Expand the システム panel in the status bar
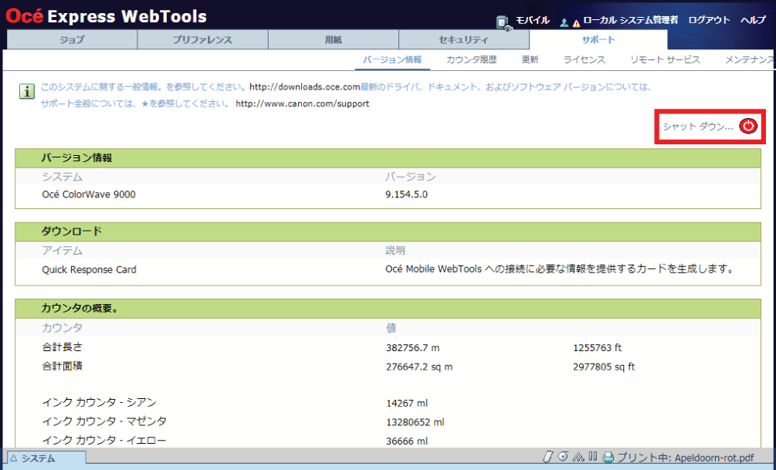 47,458
